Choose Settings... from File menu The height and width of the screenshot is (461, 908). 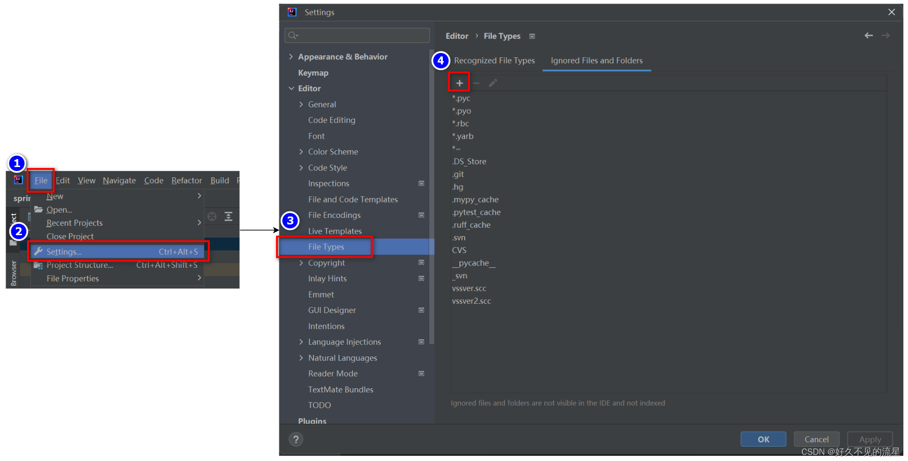(x=118, y=251)
